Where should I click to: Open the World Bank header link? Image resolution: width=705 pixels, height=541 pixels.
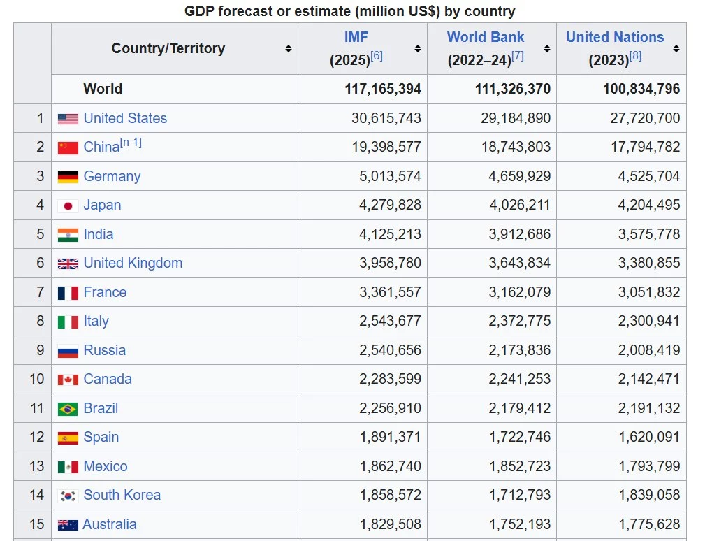[x=486, y=37]
